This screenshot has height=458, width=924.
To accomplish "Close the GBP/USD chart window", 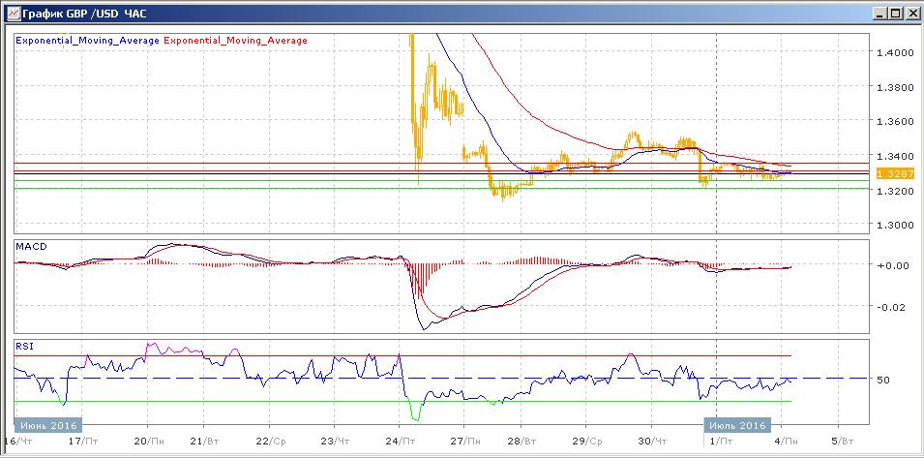I will [910, 14].
